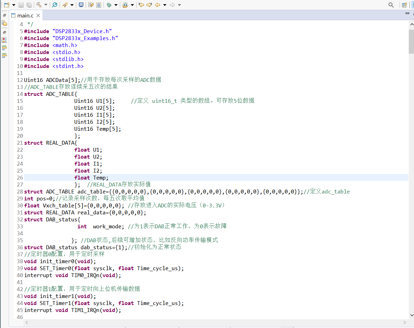Click the right arrow of horizontal scrollbar
The image size is (414, 328).
point(405,323)
